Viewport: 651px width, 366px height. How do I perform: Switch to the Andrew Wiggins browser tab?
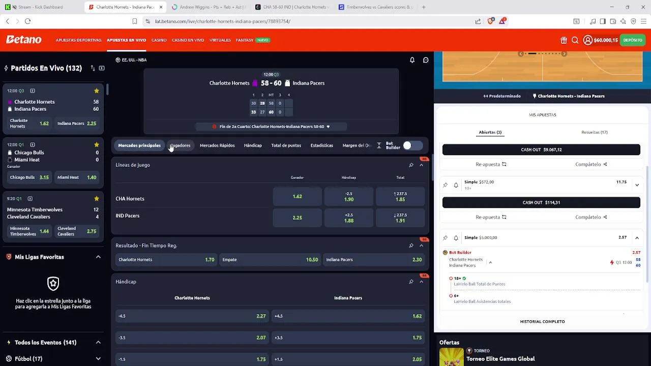[x=209, y=7]
